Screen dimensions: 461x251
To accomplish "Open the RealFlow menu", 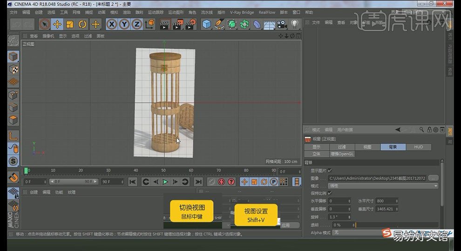I will pyautogui.click(x=267, y=13).
